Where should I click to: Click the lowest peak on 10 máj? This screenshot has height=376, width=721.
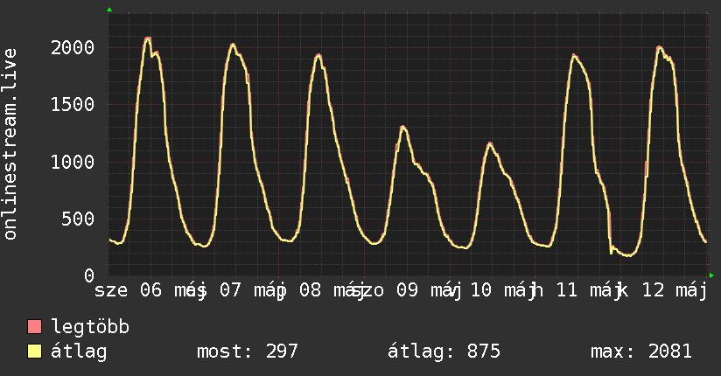[490, 144]
